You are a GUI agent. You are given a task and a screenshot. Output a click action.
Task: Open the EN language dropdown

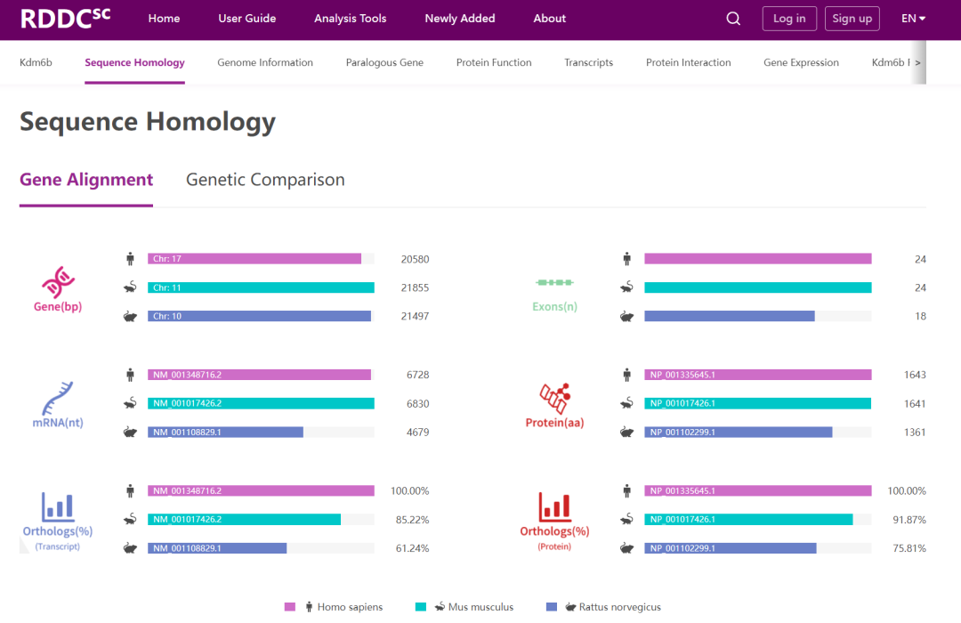click(x=913, y=19)
